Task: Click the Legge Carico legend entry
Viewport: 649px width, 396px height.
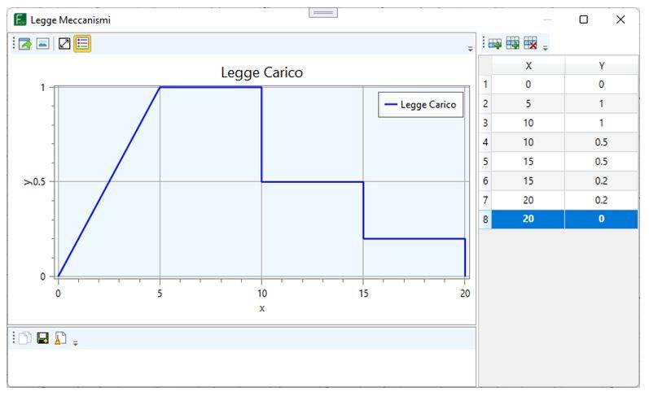Action: [420, 105]
